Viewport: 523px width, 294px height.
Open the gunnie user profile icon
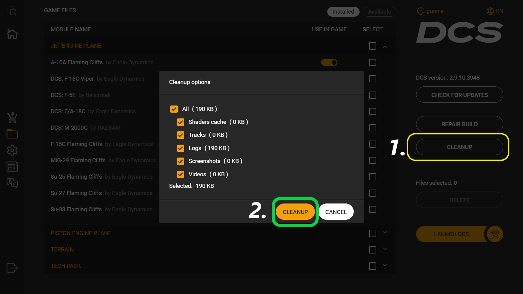421,11
